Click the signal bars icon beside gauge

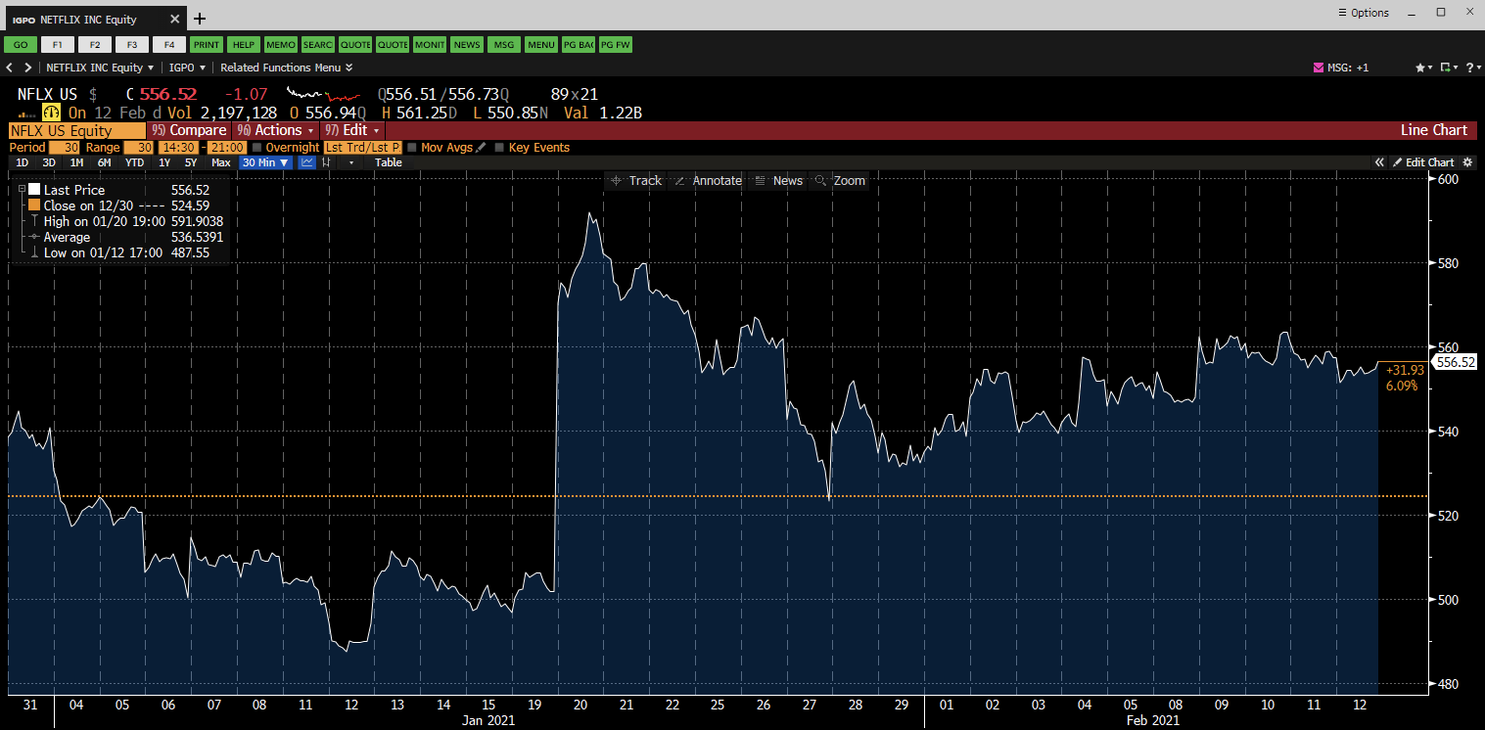28,114
